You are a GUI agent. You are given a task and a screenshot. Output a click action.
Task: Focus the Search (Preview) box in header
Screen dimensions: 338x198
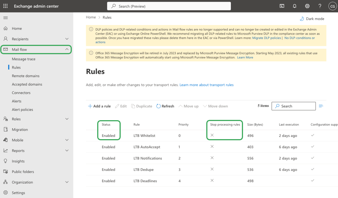(169, 6)
